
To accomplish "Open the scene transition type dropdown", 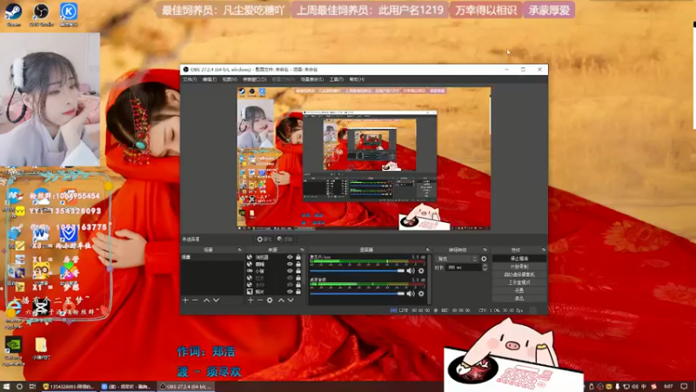I will coord(458,259).
